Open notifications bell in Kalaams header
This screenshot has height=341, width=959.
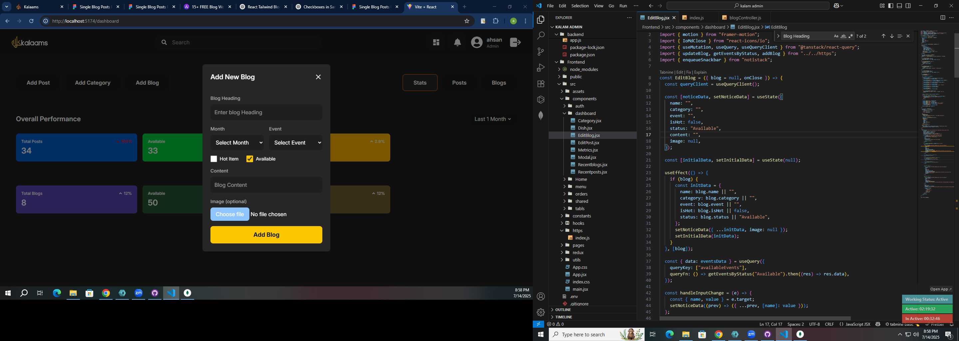[458, 42]
